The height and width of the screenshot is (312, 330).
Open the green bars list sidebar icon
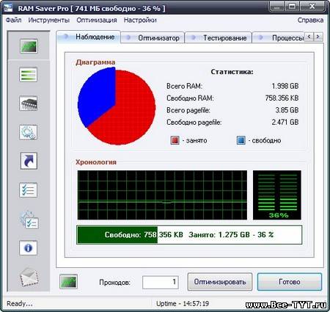(x=29, y=74)
